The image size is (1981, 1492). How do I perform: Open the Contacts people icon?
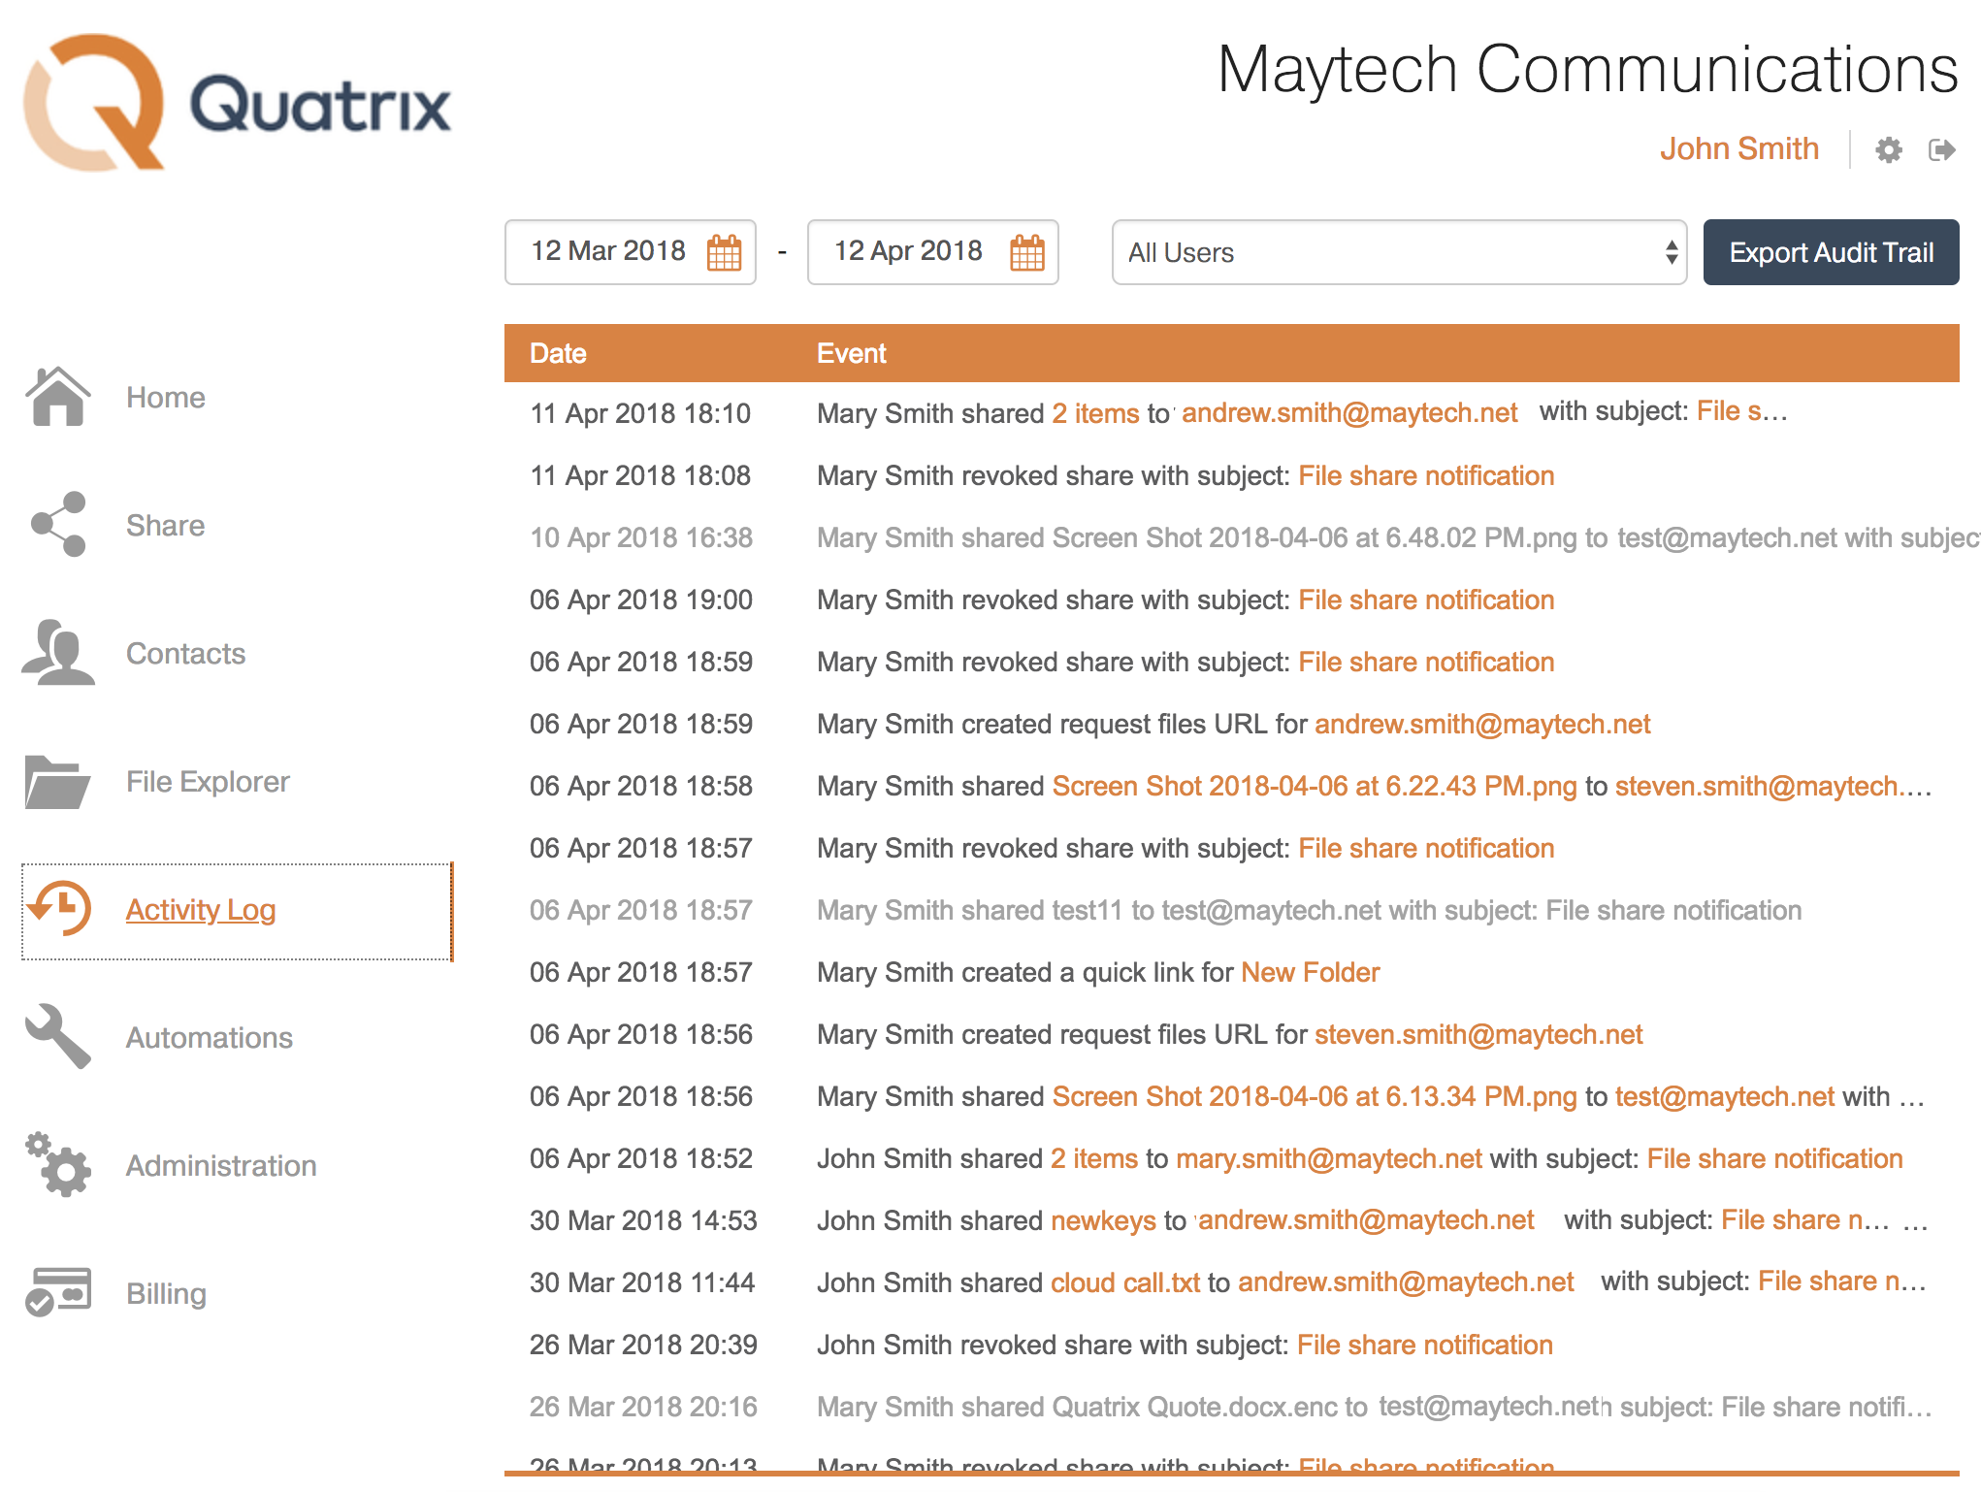point(58,653)
